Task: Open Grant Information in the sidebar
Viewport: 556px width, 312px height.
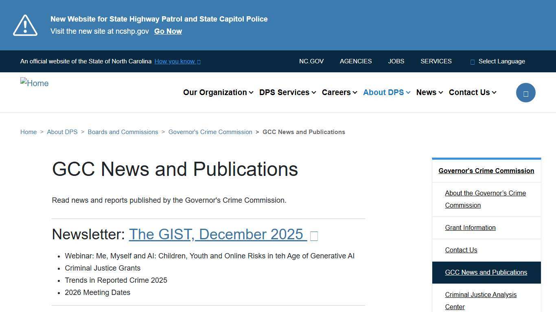Action: click(470, 227)
